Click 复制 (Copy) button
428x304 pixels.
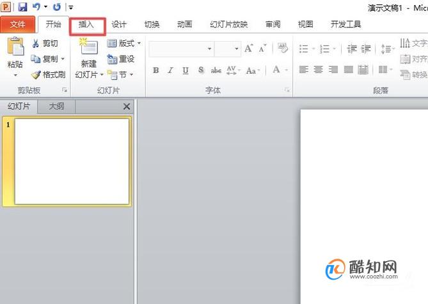[x=44, y=59]
